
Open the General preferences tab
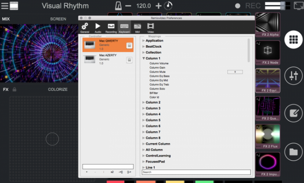pos(84,27)
